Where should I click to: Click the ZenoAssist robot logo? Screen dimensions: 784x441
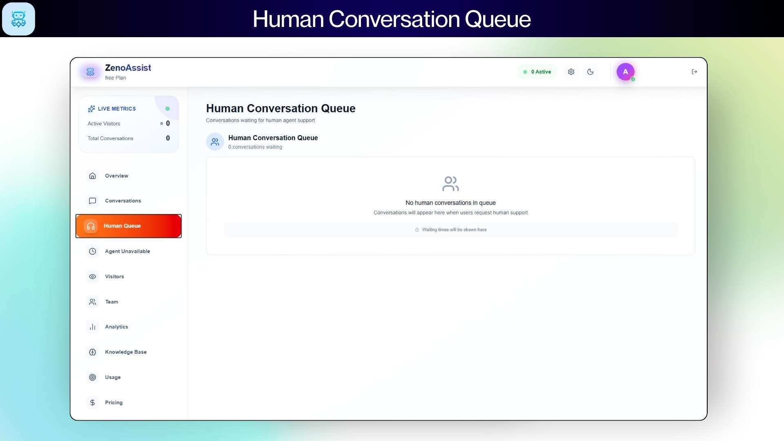[90, 71]
